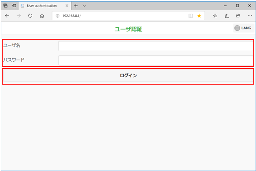This screenshot has width=256, height=171.
Task: Show site information icon in address bar
Action: click(57, 16)
